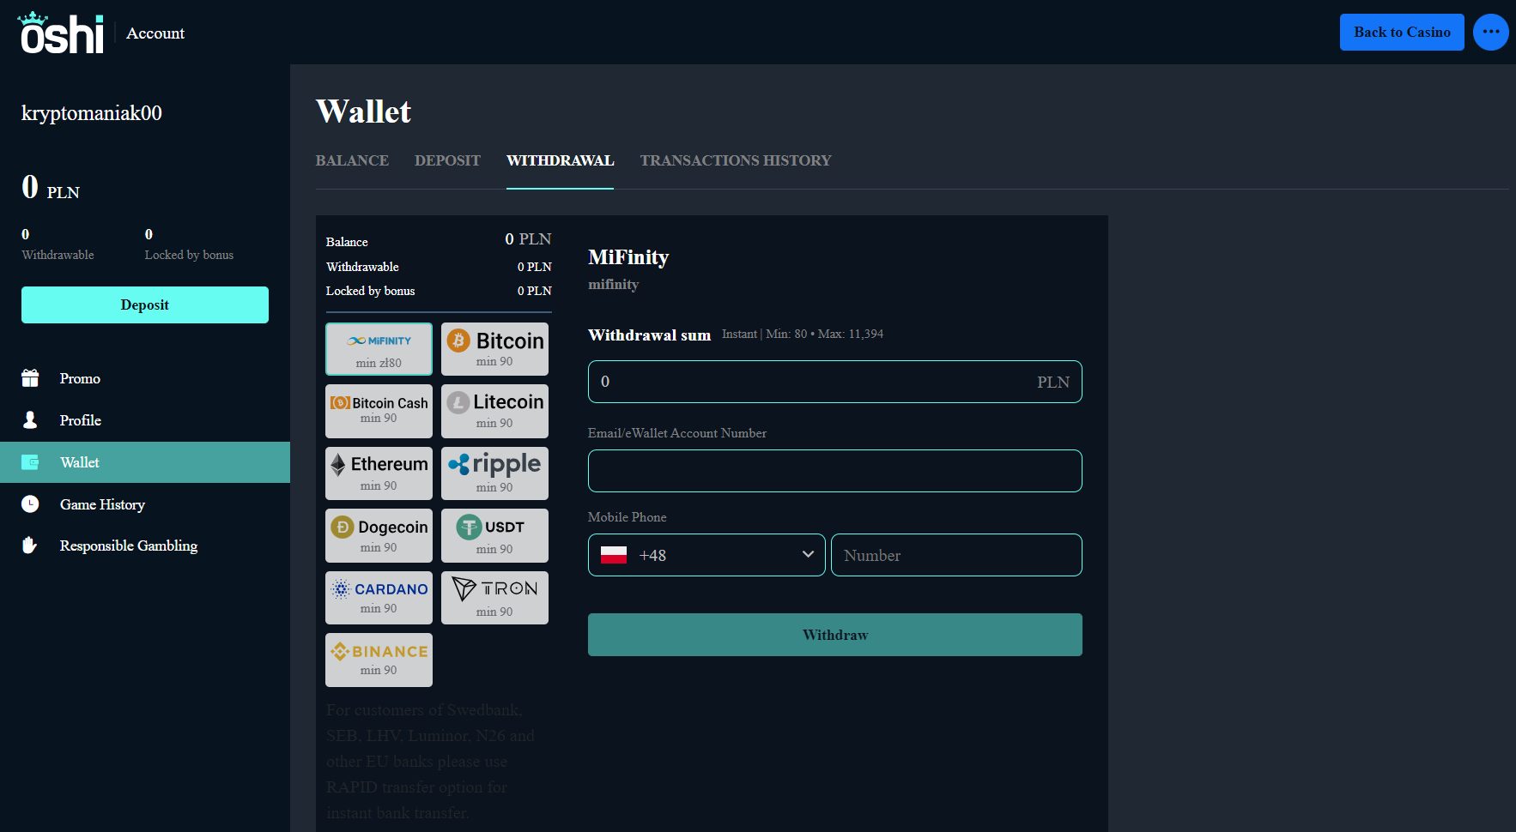Image resolution: width=1516 pixels, height=832 pixels.
Task: Switch to the Deposit tab
Action: coord(447,160)
